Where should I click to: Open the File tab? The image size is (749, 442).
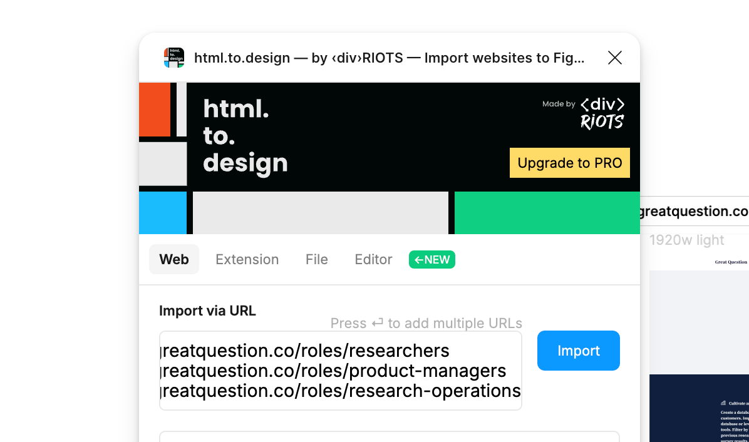coord(317,259)
